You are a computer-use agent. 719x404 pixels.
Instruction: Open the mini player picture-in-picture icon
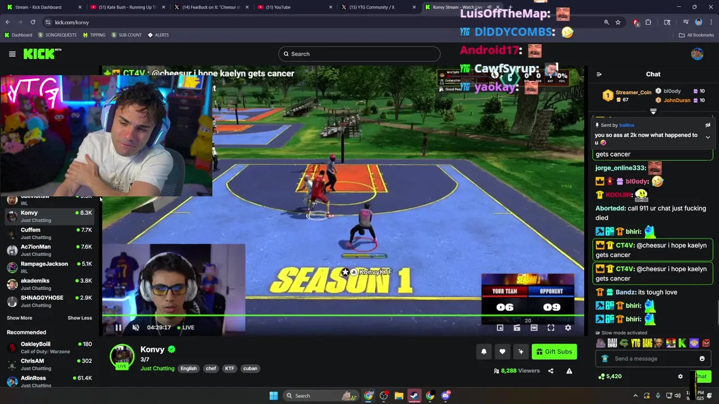[x=500, y=328]
